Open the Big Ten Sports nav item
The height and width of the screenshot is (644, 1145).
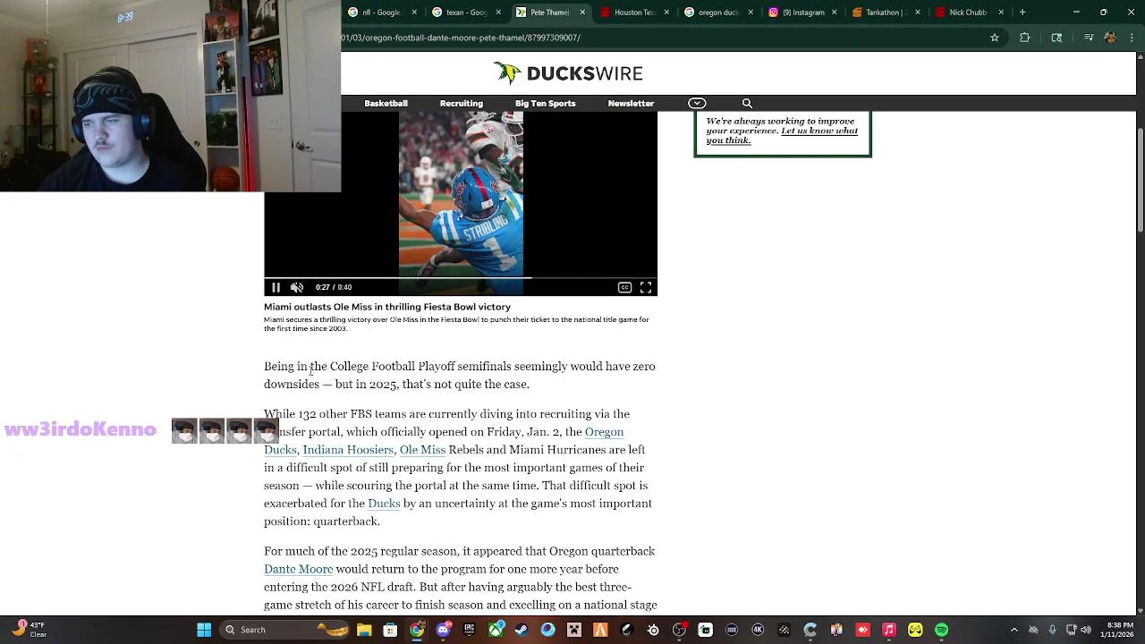pos(546,104)
